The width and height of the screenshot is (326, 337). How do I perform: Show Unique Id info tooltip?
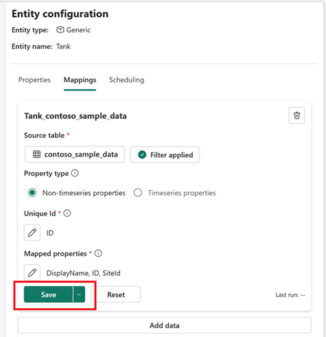(67, 213)
